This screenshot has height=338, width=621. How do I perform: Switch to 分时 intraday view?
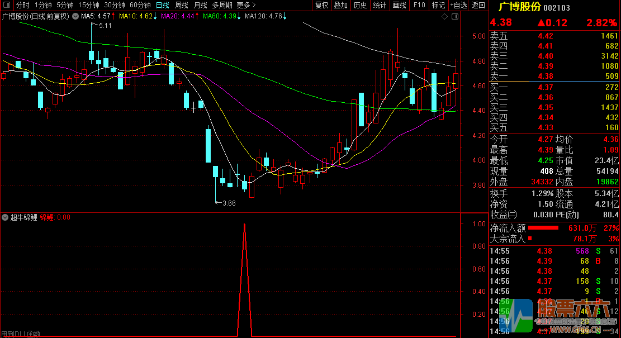(22, 5)
